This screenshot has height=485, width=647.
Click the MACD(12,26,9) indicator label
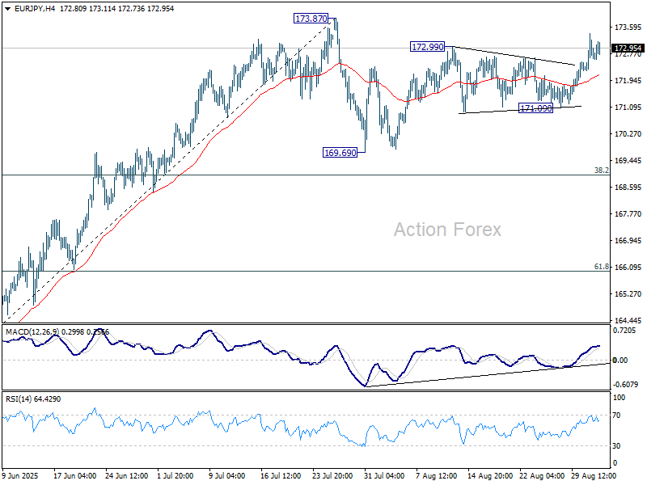[29, 332]
